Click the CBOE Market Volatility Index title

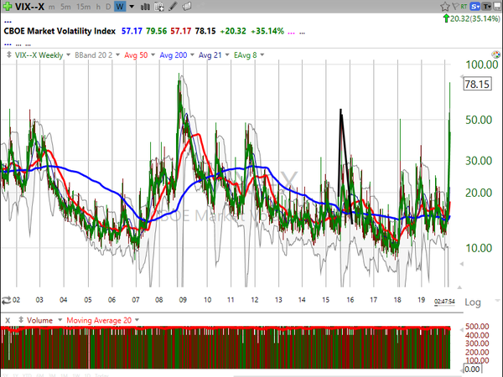pos(60,31)
